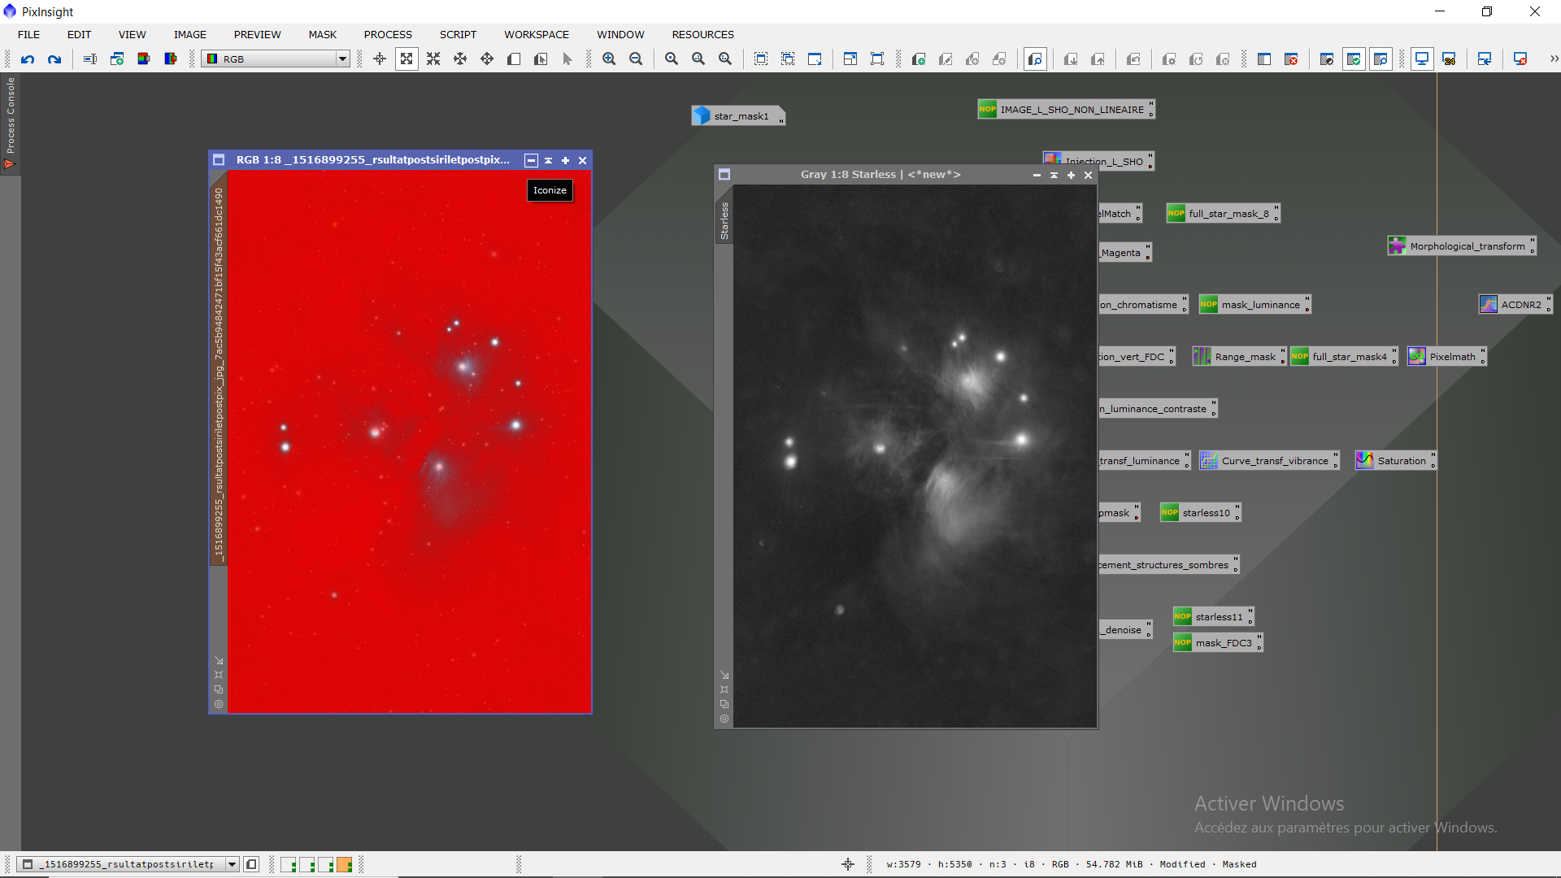Expand the view selector dropdown in status bar
The image size is (1561, 878).
[x=232, y=865]
